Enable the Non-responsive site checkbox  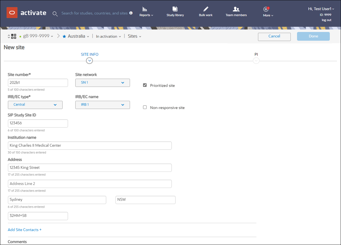pyautogui.click(x=145, y=107)
